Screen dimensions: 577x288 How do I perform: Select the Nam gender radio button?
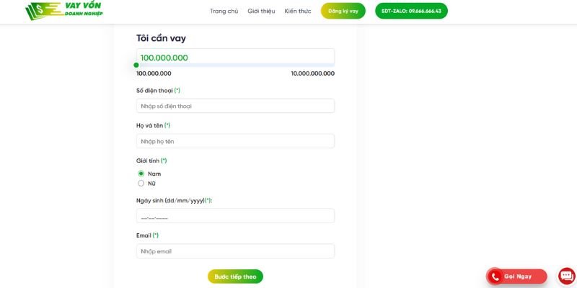click(x=141, y=174)
